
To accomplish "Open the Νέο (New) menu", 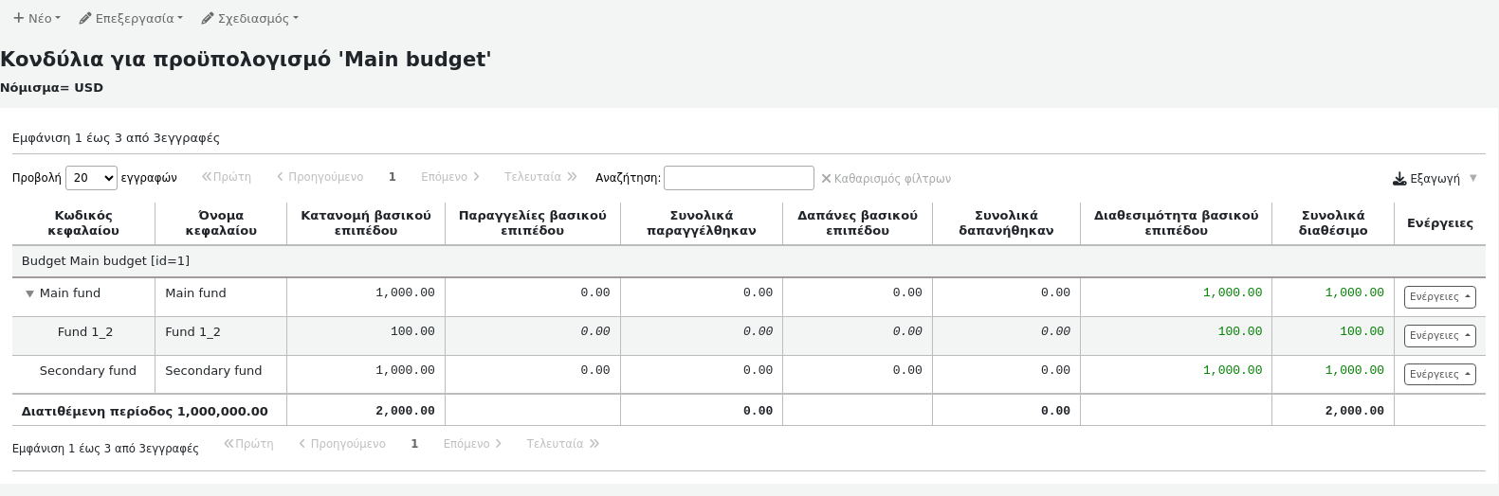I will 37,18.
